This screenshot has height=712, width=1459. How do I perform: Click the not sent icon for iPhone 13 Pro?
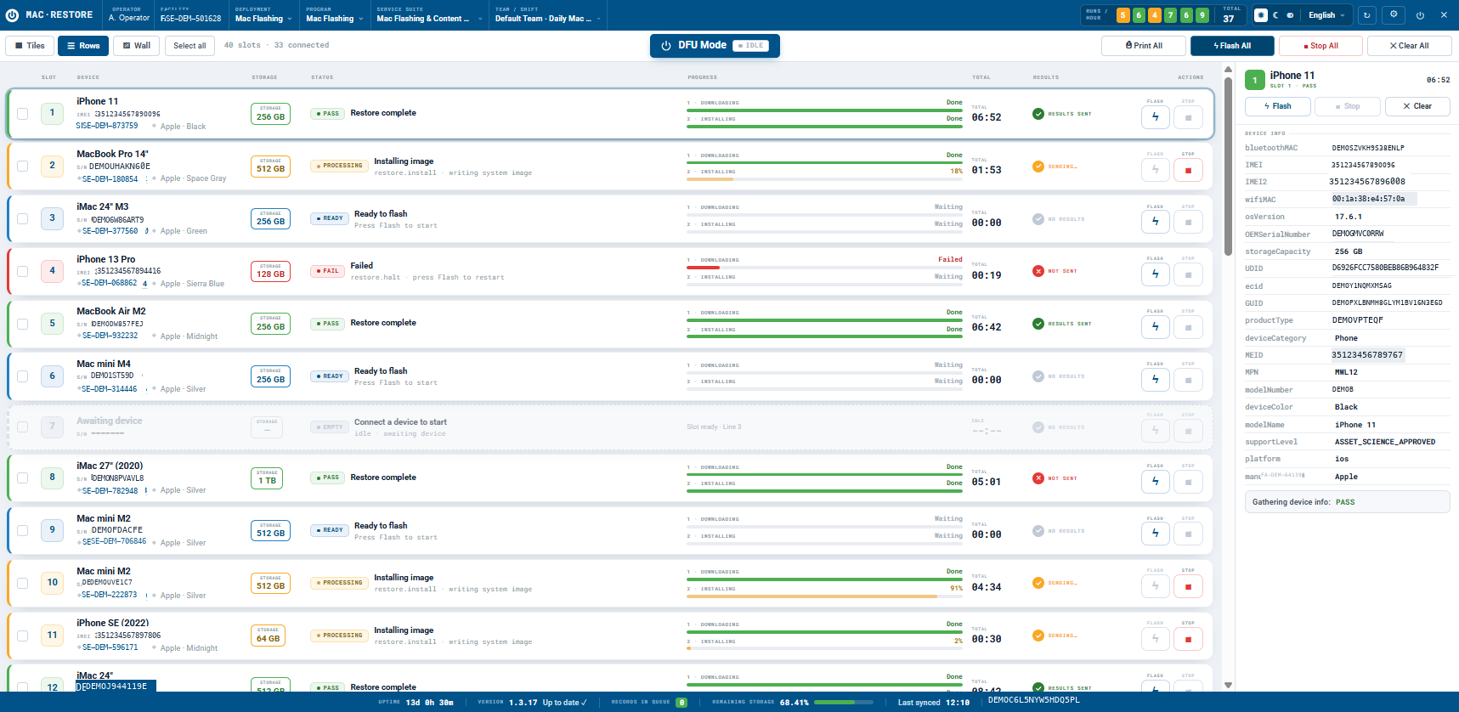coord(1038,271)
